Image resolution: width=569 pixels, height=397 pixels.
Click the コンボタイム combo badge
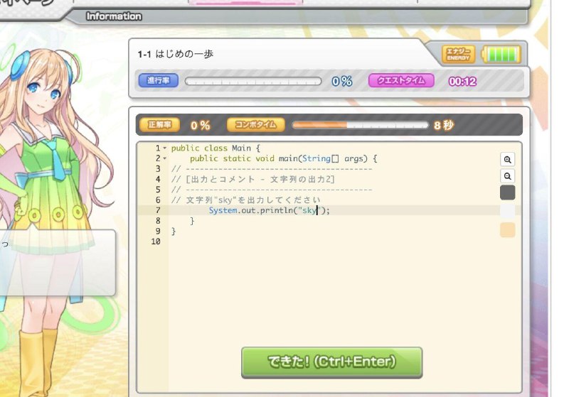(x=256, y=125)
